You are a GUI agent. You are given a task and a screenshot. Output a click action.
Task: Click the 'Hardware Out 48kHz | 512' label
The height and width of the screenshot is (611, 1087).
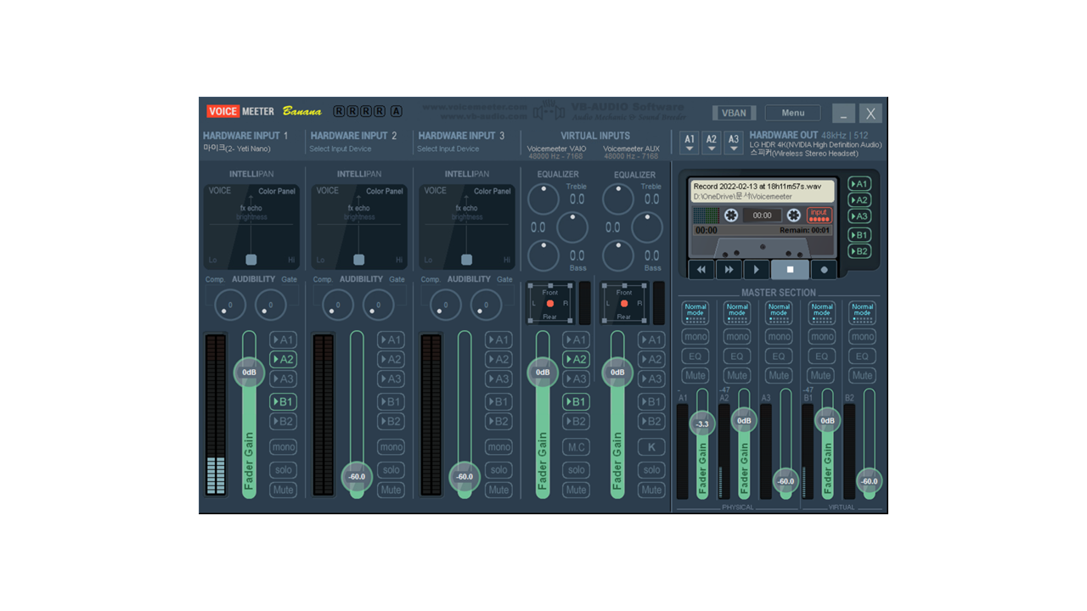tap(808, 135)
